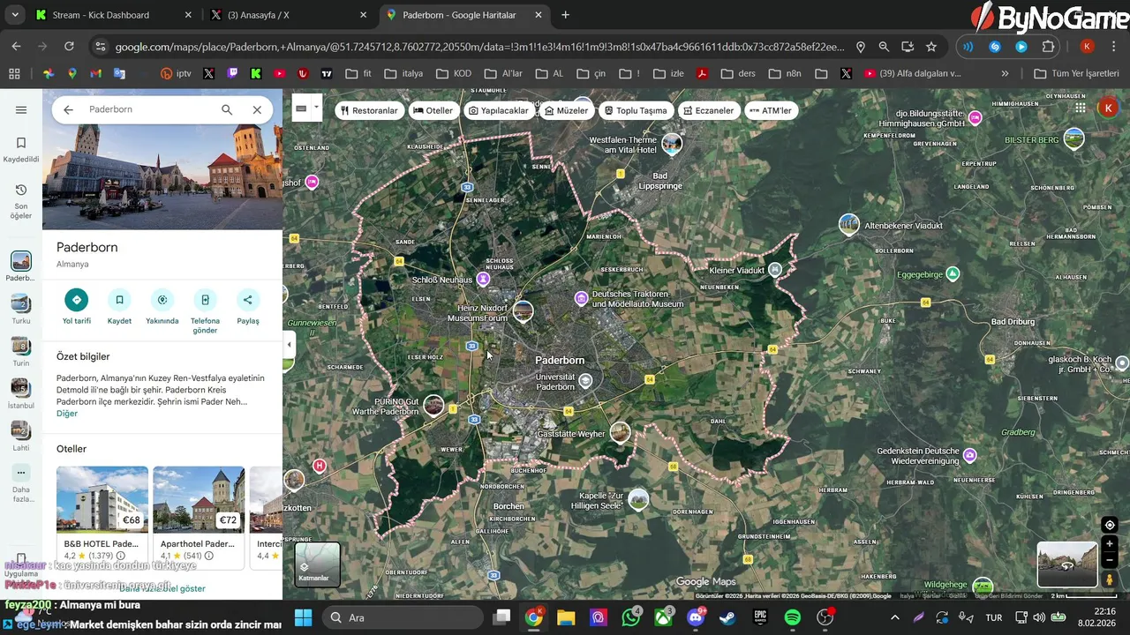Zoom out on the map
1130x635 pixels.
coord(1110,560)
